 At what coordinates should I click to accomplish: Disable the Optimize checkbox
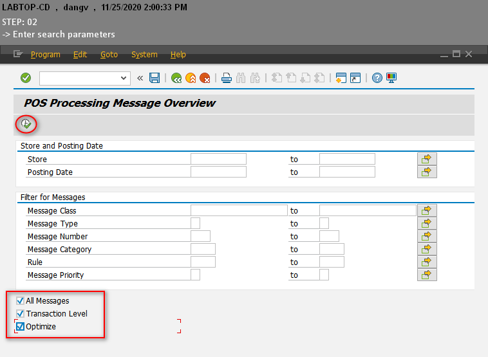[20, 327]
